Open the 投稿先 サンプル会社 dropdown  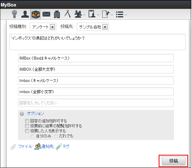pyautogui.click(x=93, y=27)
